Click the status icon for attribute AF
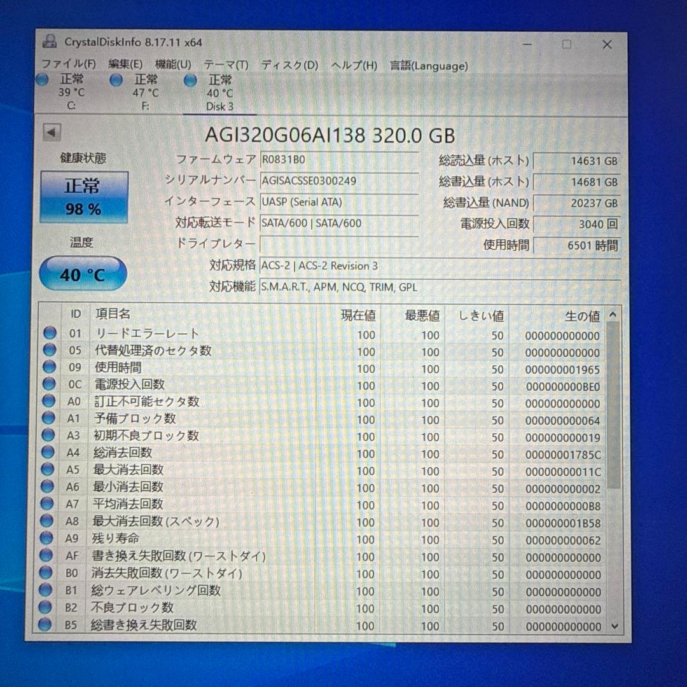The height and width of the screenshot is (687, 687). click(46, 555)
